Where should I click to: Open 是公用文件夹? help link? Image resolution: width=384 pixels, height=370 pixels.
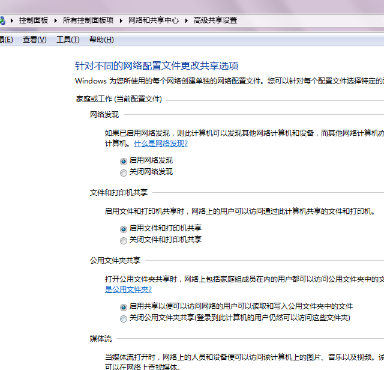click(128, 290)
